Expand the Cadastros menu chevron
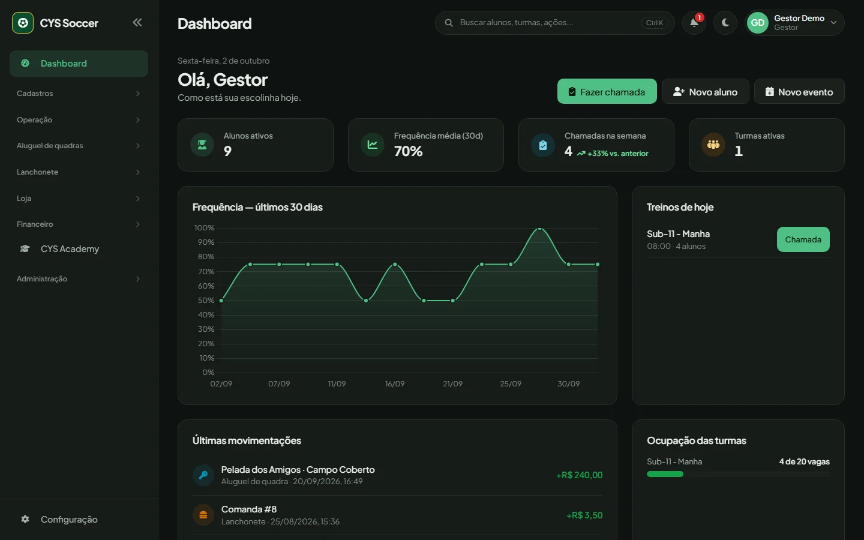Screen dimensions: 864x540 point(138,94)
